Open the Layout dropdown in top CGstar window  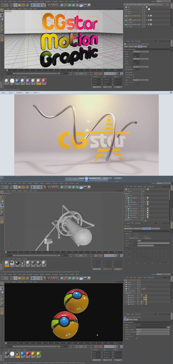click(x=163, y=1)
